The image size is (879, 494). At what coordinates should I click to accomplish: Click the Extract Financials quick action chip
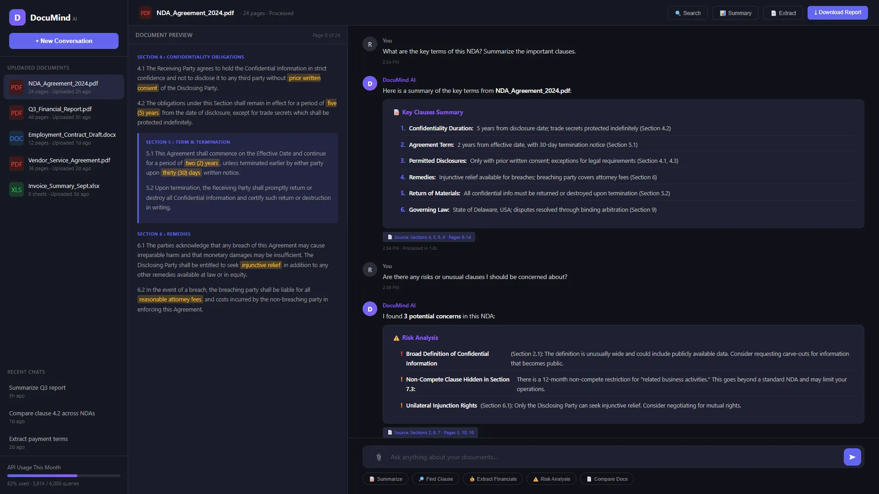pyautogui.click(x=493, y=479)
